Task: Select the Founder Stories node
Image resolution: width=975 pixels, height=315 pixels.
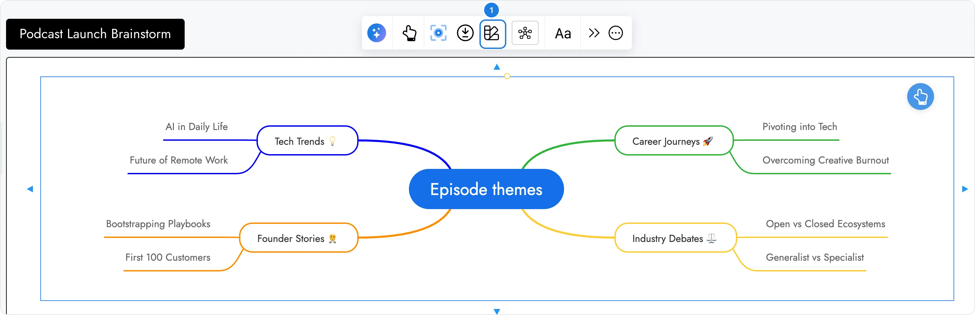Action: (299, 238)
